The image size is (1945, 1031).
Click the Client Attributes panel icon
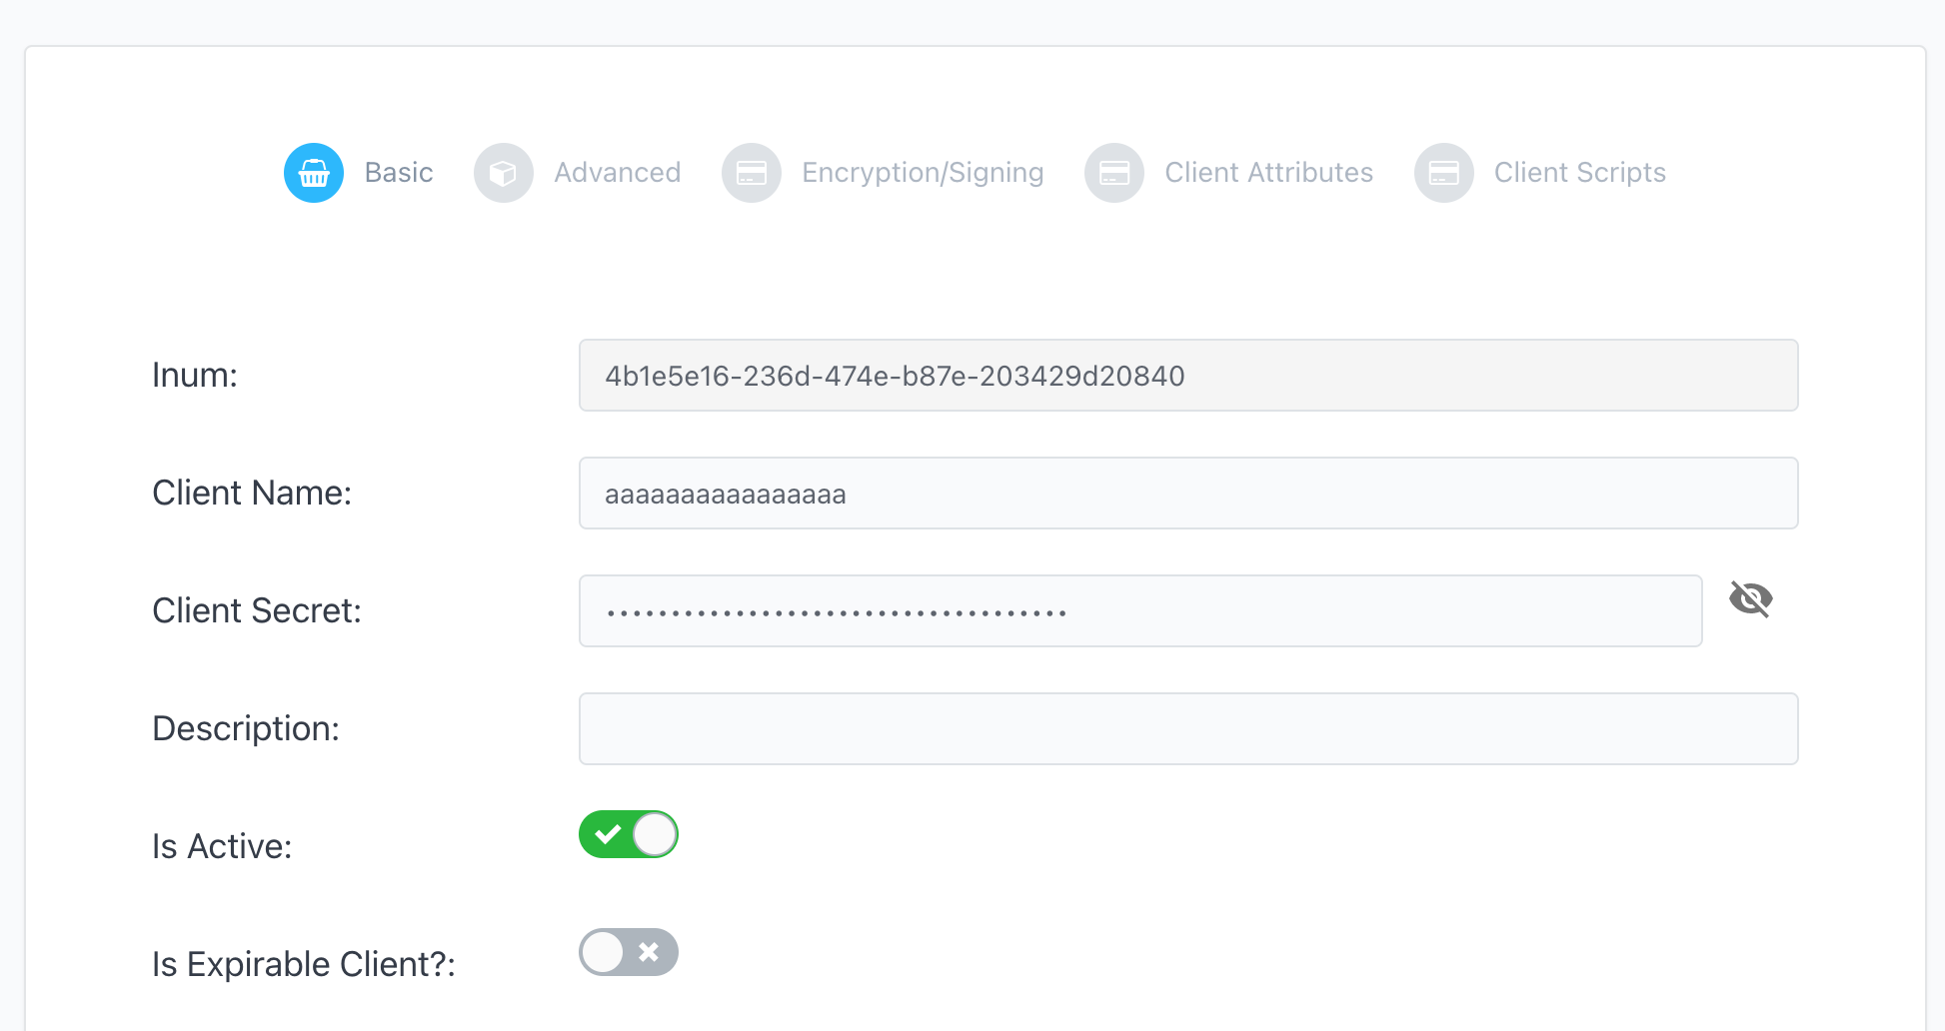tap(1113, 172)
